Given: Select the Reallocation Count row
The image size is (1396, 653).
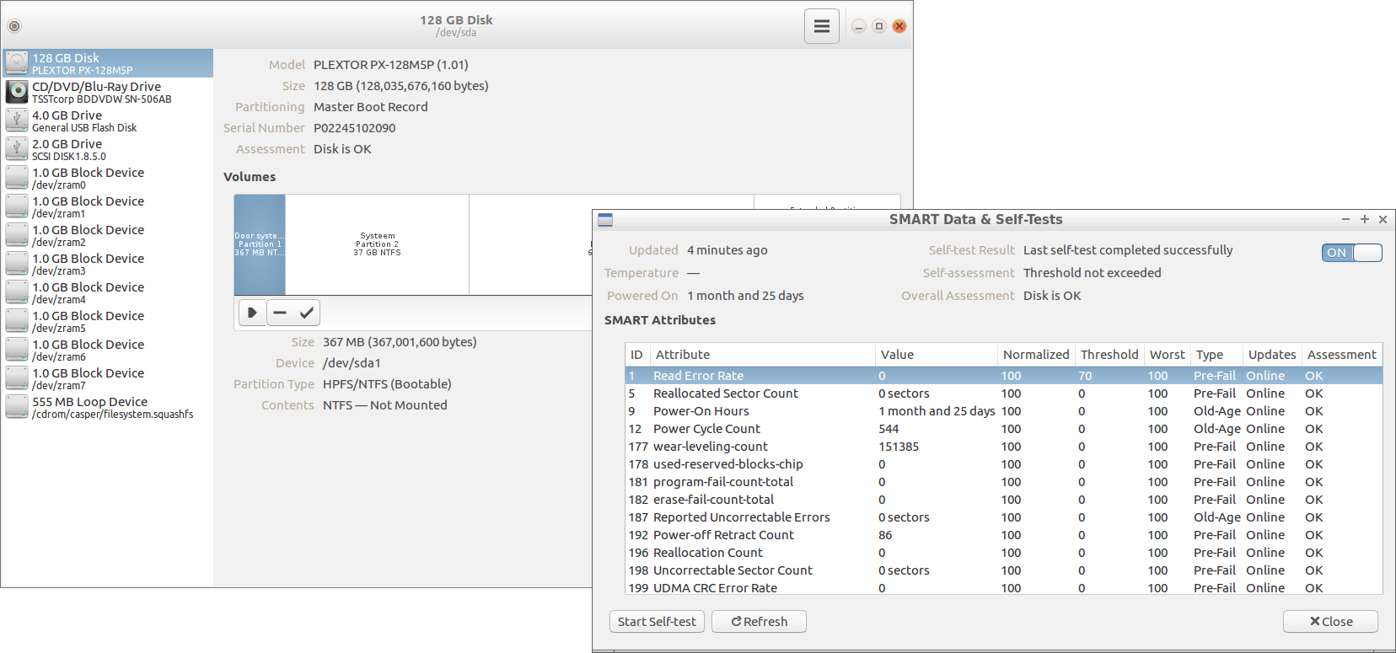Looking at the screenshot, I should pyautogui.click(x=1004, y=553).
